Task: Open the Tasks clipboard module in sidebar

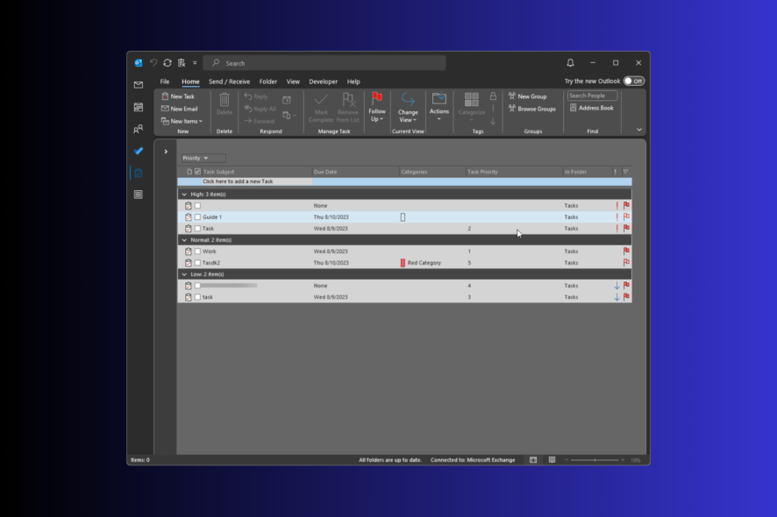Action: 139,173
